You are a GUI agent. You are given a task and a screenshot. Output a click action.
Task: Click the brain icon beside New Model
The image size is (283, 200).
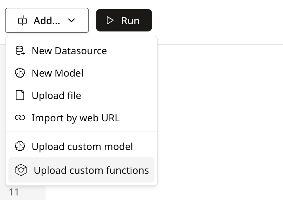(x=20, y=73)
